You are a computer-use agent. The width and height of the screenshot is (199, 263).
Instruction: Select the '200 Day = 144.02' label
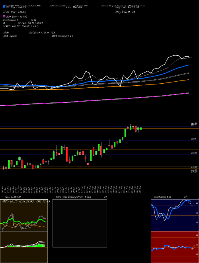pyautogui.click(x=17, y=17)
